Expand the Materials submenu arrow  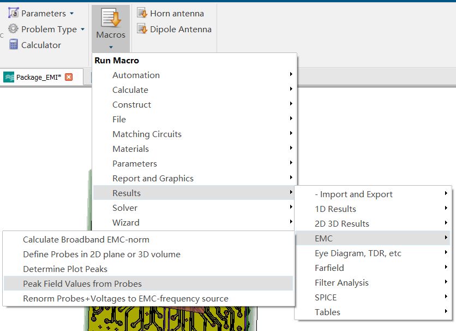pos(291,148)
